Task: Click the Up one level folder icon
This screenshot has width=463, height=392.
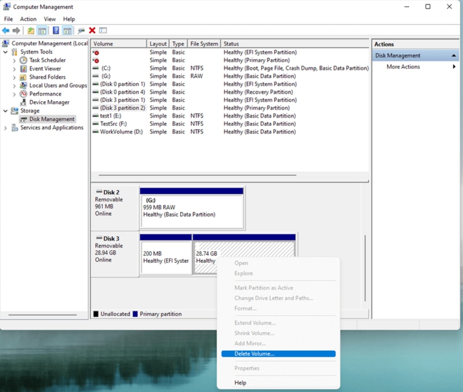Action: pos(31,31)
